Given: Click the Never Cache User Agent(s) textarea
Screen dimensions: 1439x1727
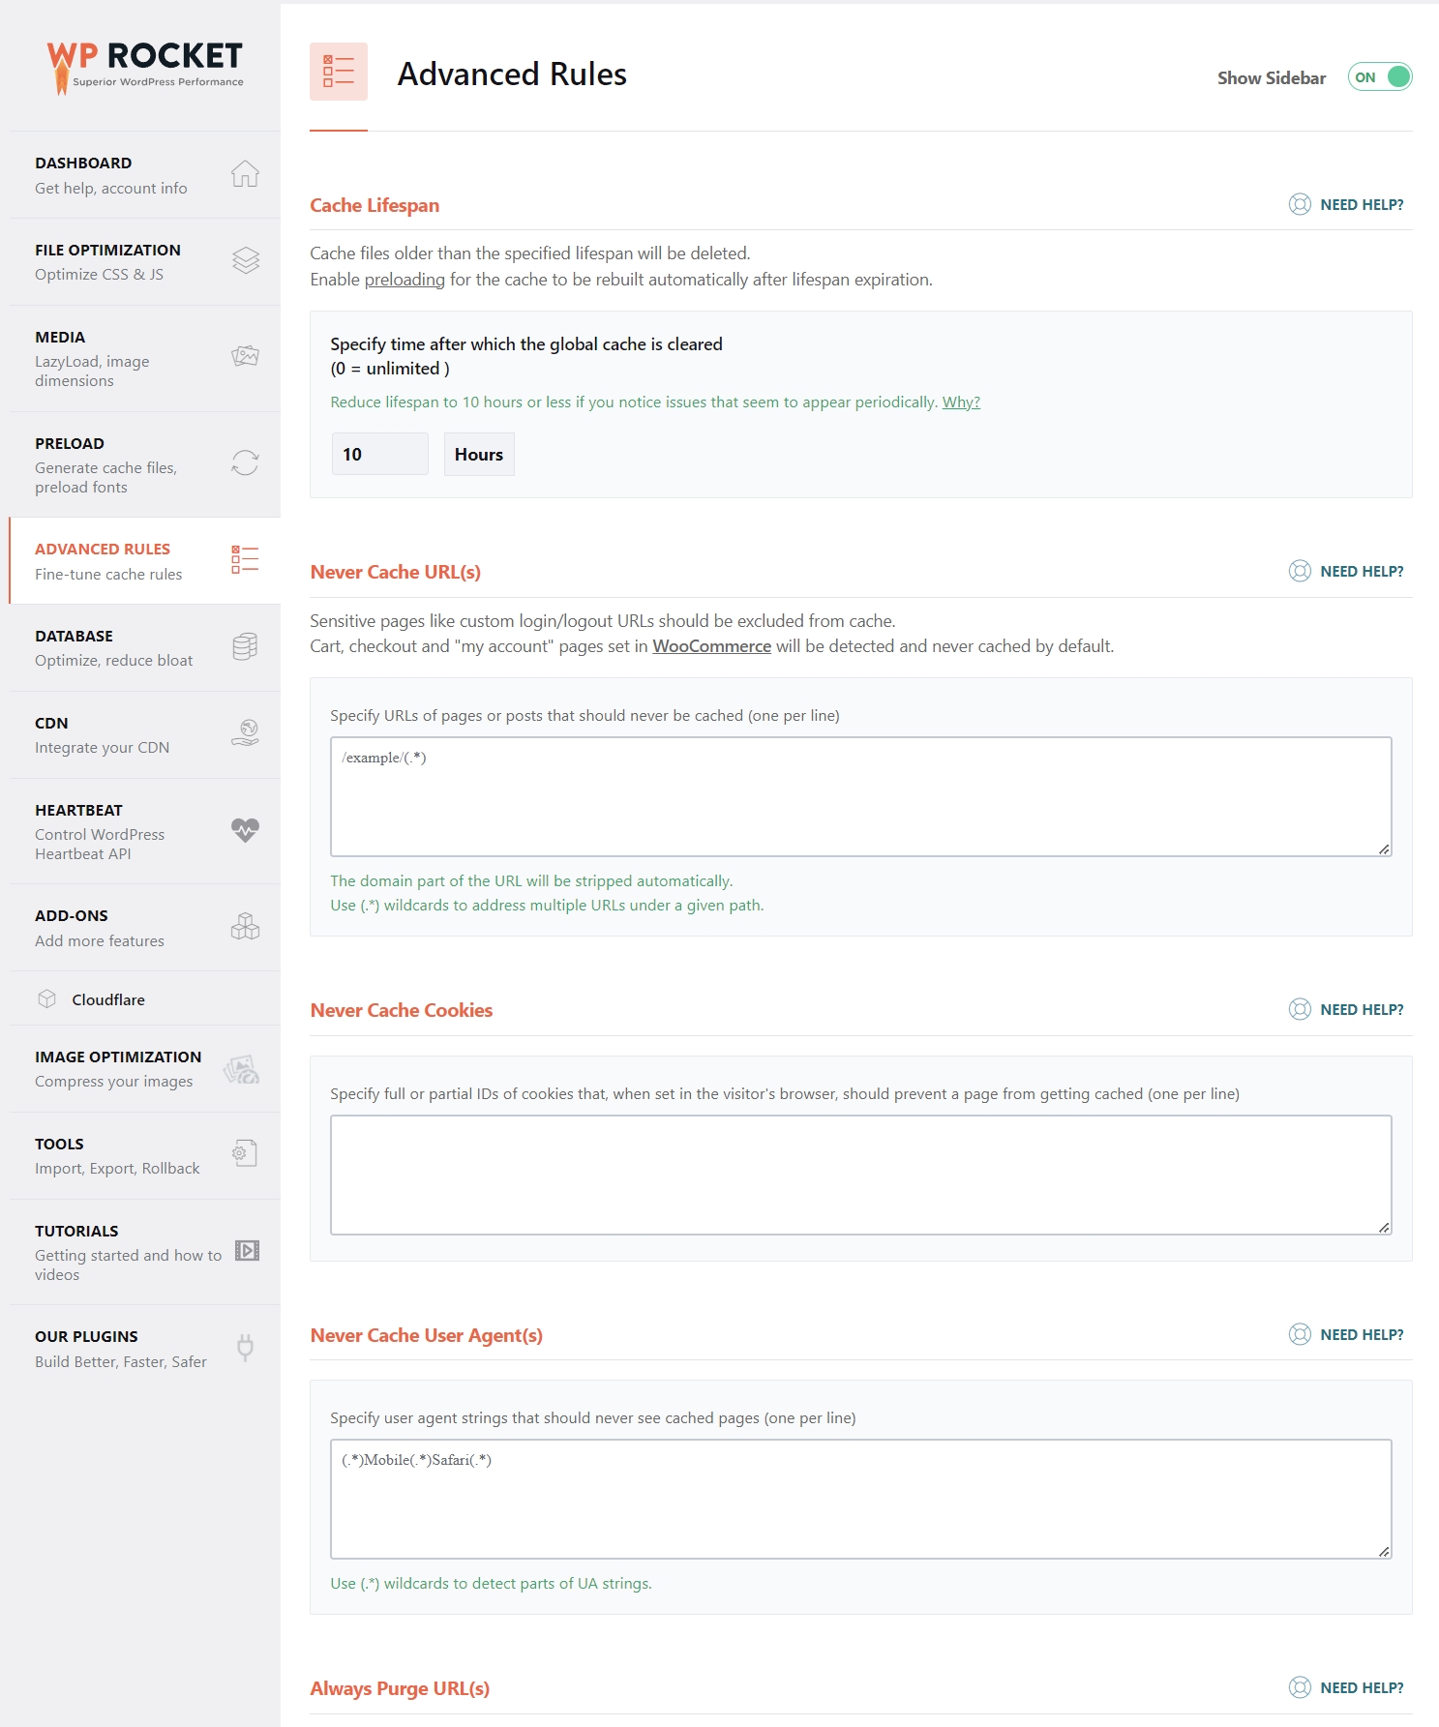Looking at the screenshot, I should (x=861, y=1499).
